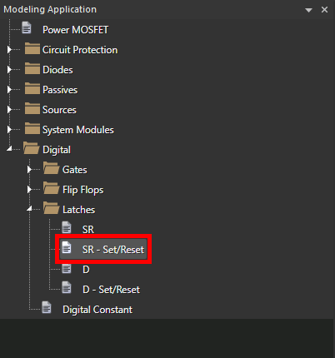The image size is (335, 358).
Task: Expand the Gates subfolder arrow
Action: click(29, 170)
